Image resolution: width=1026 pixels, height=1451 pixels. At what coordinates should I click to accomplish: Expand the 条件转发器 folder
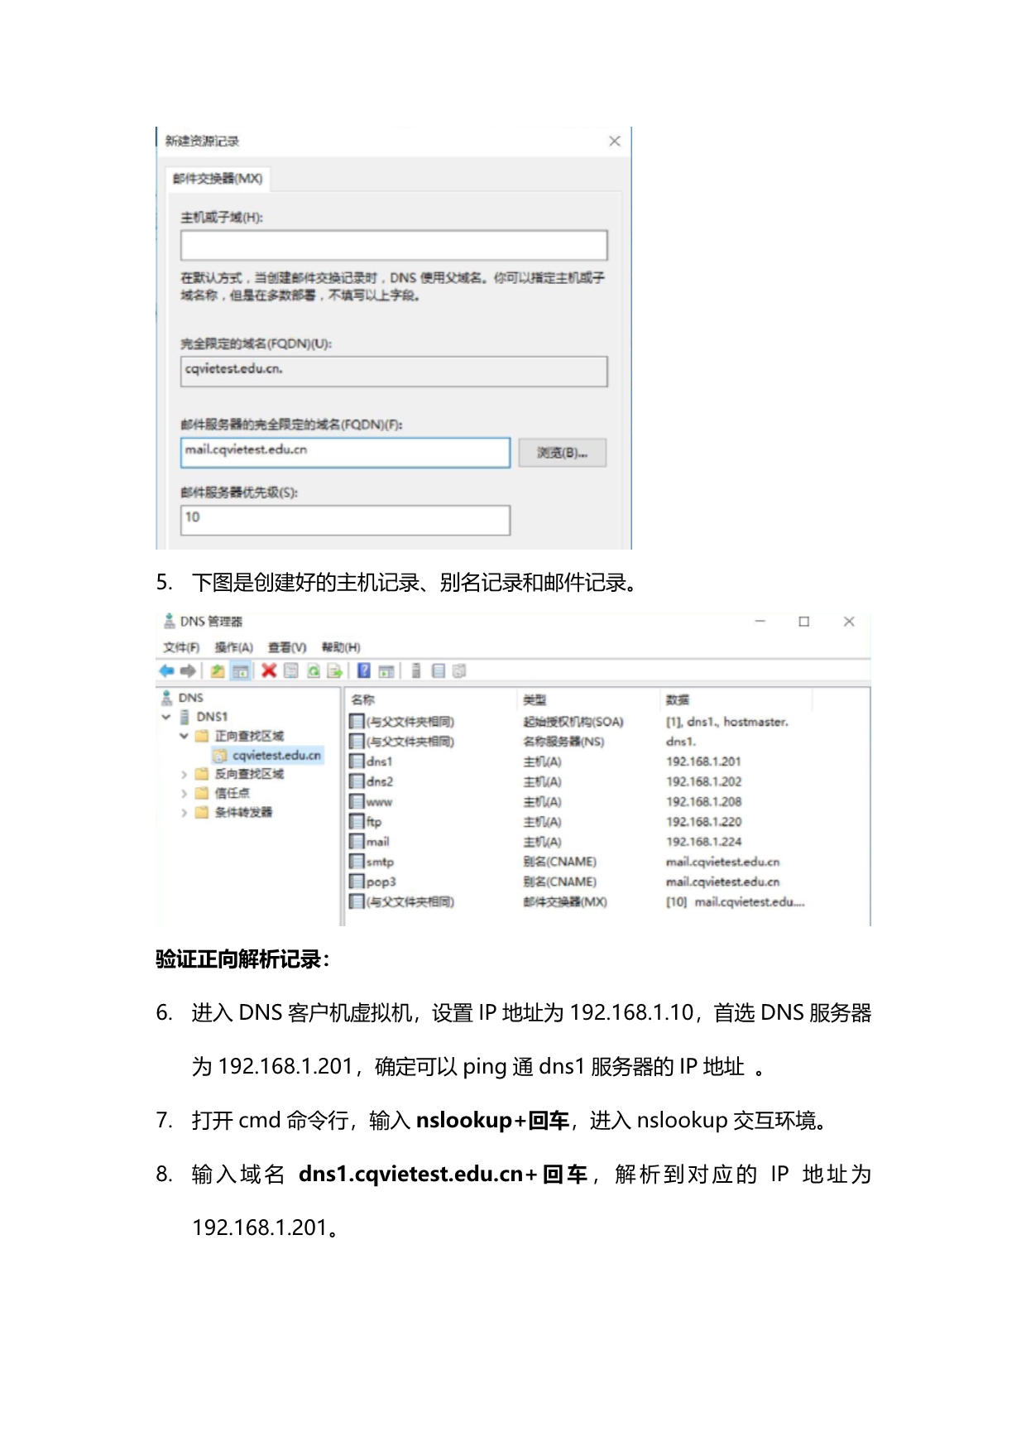(x=184, y=813)
